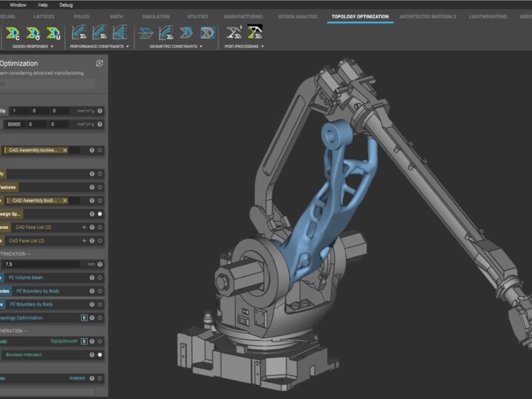Switch to the Simulation ribbon tab
This screenshot has height=399, width=532.
coord(156,16)
